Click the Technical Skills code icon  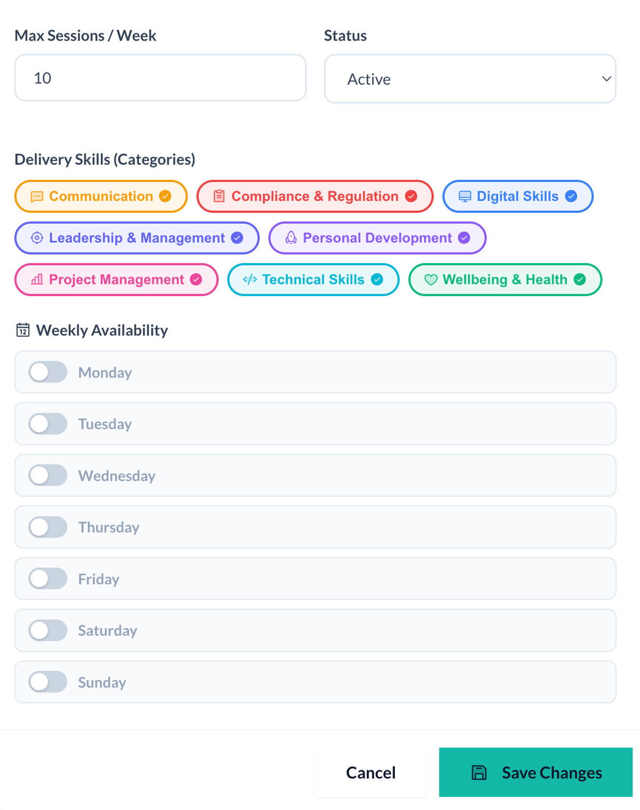coord(250,279)
